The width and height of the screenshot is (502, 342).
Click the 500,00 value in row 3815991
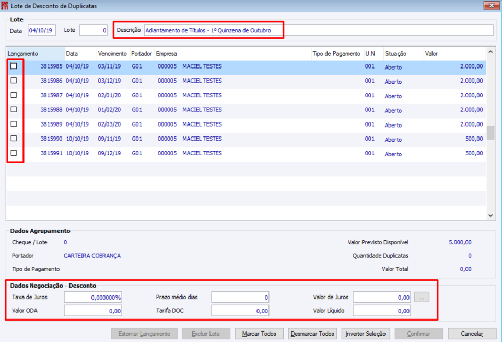point(474,153)
